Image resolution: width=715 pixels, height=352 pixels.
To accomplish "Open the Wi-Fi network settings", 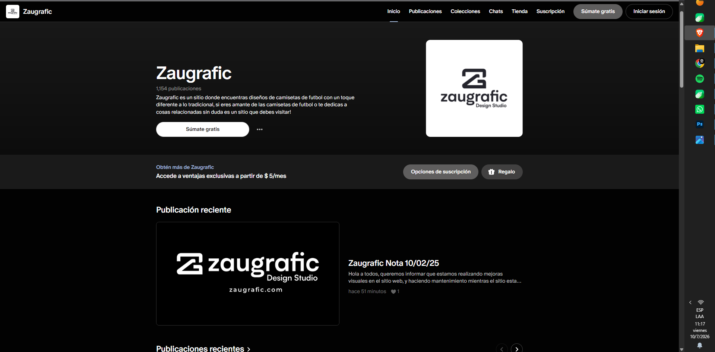I will click(701, 302).
